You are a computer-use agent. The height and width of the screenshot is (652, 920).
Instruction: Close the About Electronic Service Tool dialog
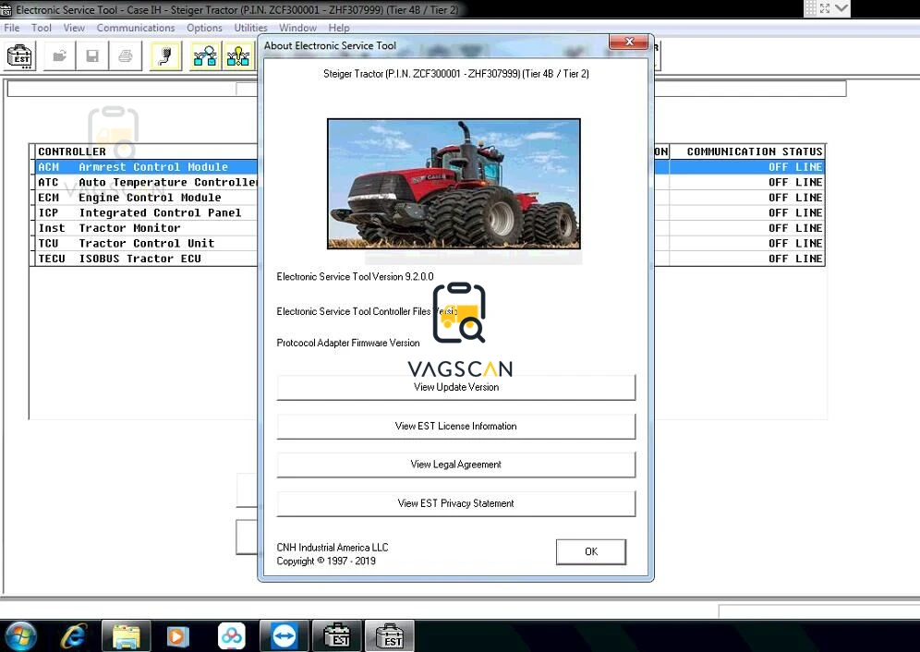pos(629,42)
